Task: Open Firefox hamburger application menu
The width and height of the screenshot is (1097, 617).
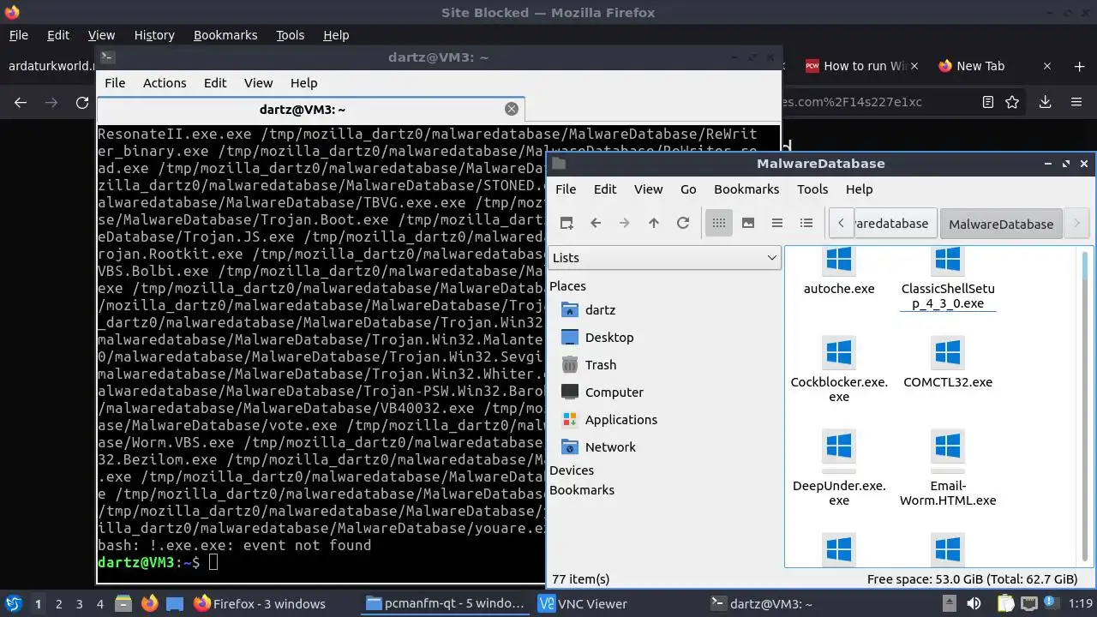Action: coord(1076,102)
